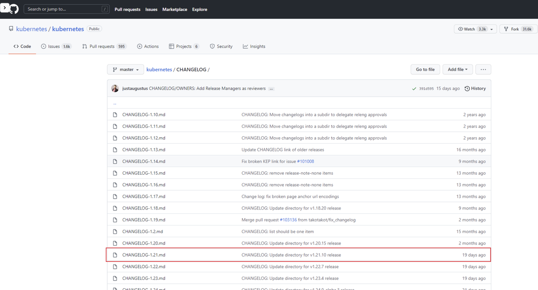Click kubernetes in the breadcrumb path
Viewport: 538px width, 290px height.
159,69
